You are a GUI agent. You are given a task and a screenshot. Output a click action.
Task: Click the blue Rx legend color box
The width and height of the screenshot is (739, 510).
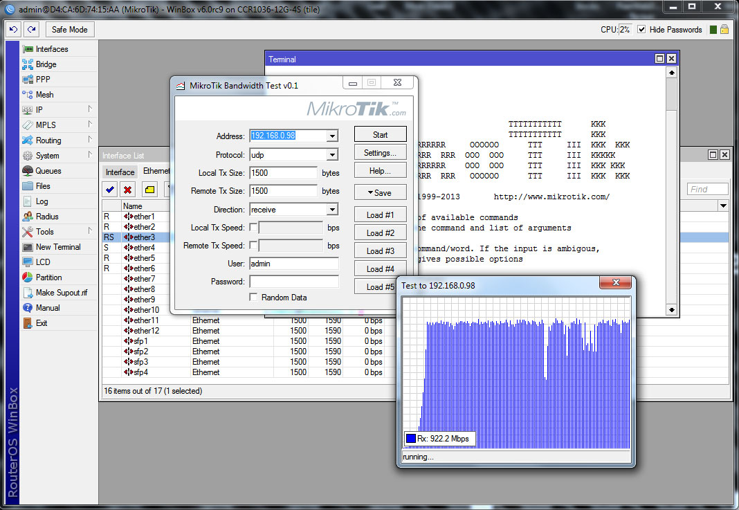pyautogui.click(x=410, y=439)
